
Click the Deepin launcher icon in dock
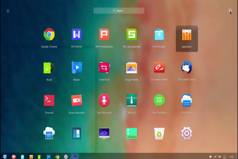point(5,156)
